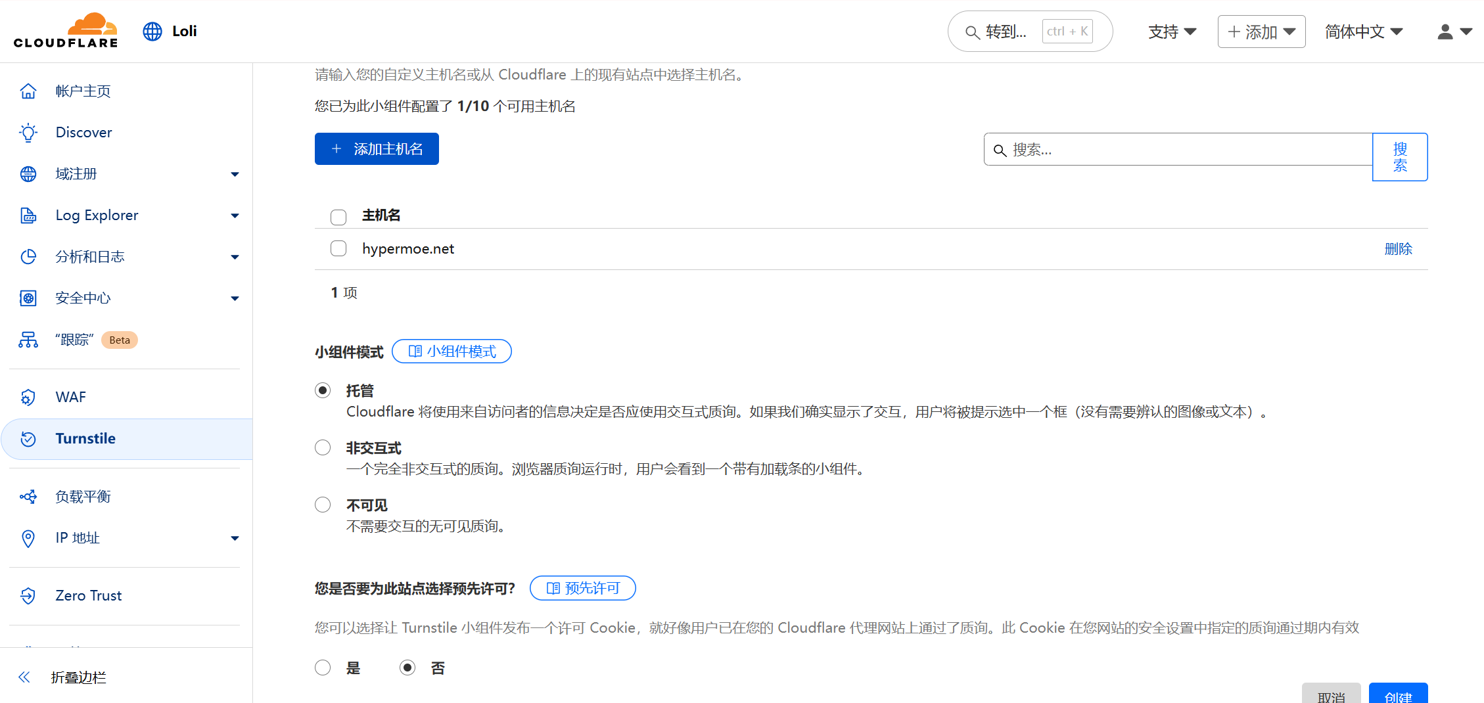The height and width of the screenshot is (703, 1484).
Task: Click the 域注册 globe icon
Action: [x=28, y=173]
